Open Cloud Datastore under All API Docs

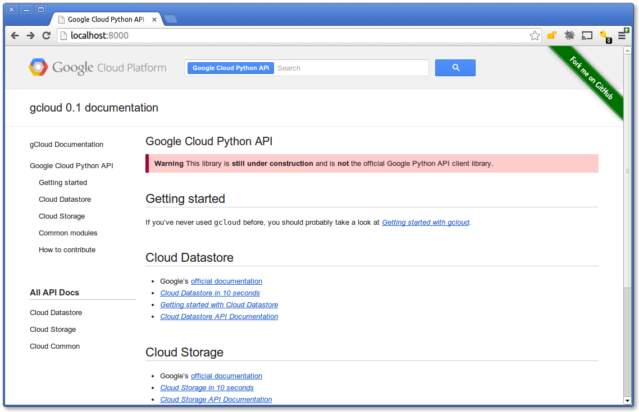coord(56,312)
